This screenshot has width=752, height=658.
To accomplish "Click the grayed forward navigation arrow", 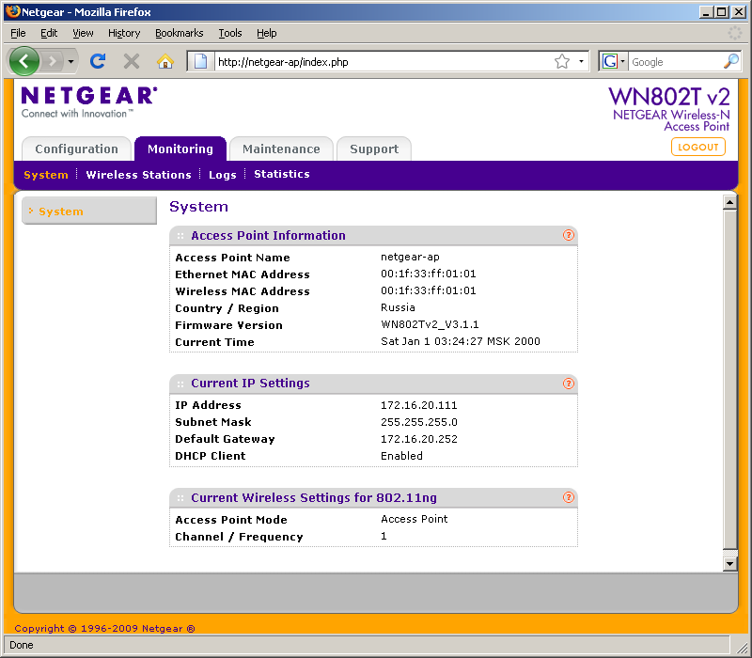I will click(x=52, y=61).
